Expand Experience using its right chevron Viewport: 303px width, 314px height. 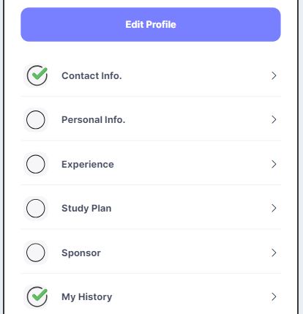[x=274, y=164]
